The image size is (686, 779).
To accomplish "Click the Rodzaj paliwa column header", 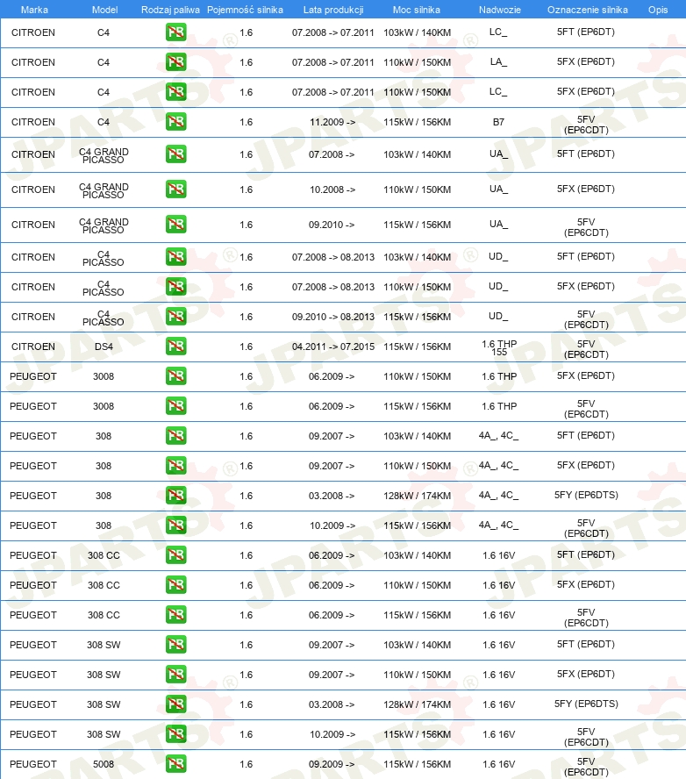I will 170,10.
